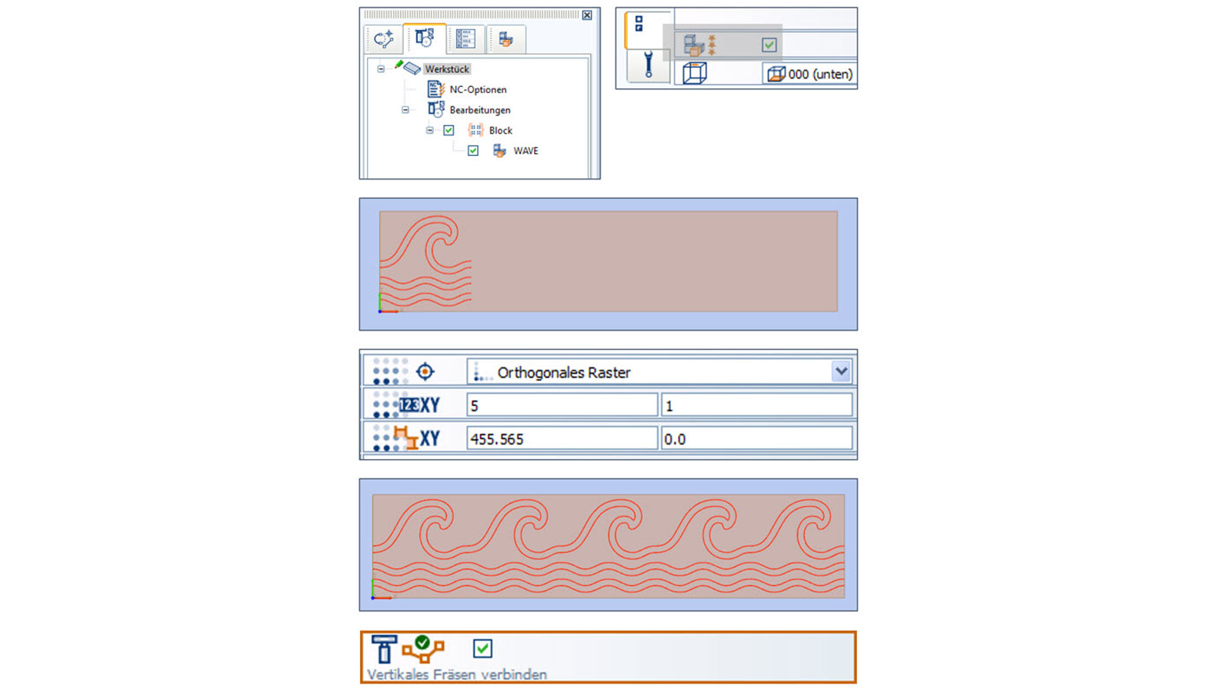Collapse the Werkstück tree node
The height and width of the screenshot is (692, 1231).
point(381,69)
